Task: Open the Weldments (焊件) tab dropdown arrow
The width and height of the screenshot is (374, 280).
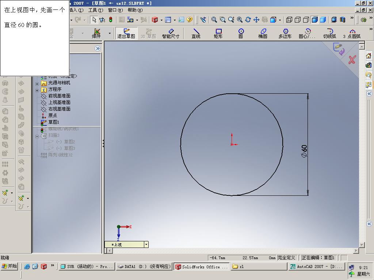Action: pos(110,33)
